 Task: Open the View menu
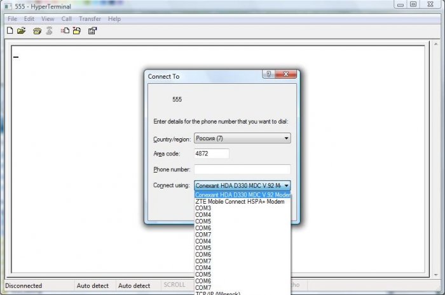click(48, 19)
